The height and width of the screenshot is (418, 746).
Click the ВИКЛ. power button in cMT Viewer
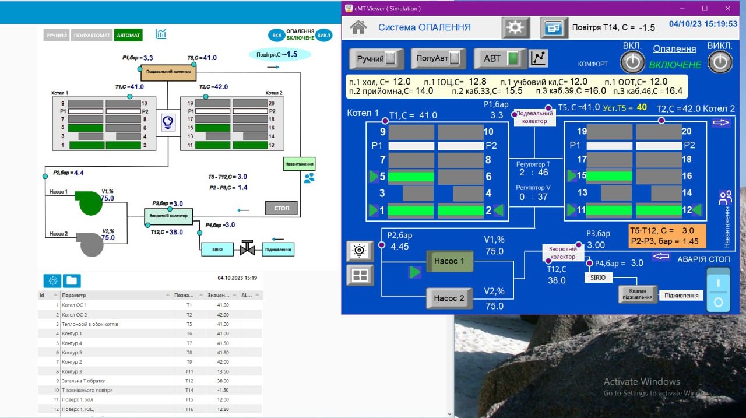click(x=720, y=62)
